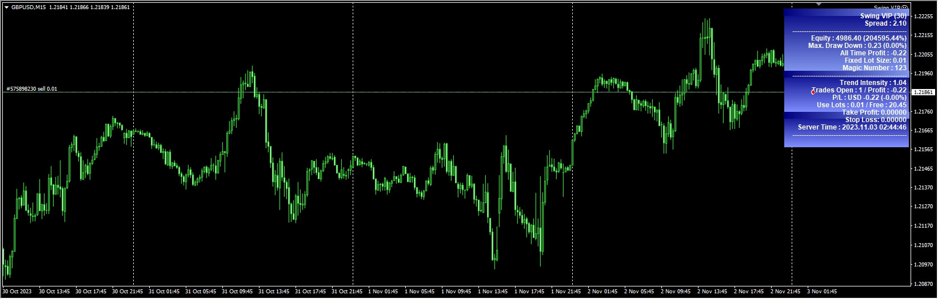Click the Swing VIP (30) panel heading
Image resolution: width=938 pixels, height=299 pixels.
883,16
